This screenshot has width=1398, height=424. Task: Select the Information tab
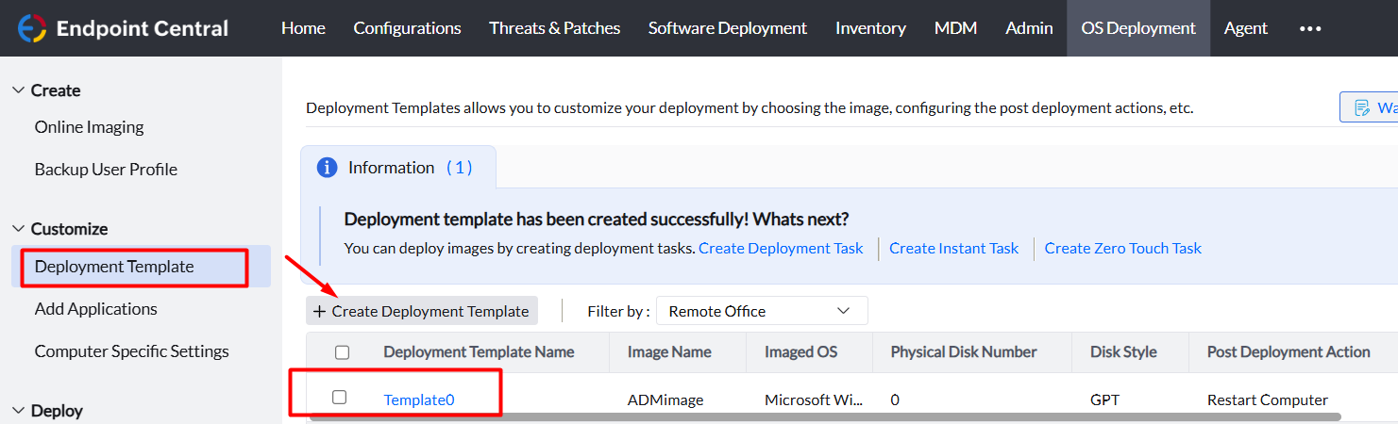point(397,168)
